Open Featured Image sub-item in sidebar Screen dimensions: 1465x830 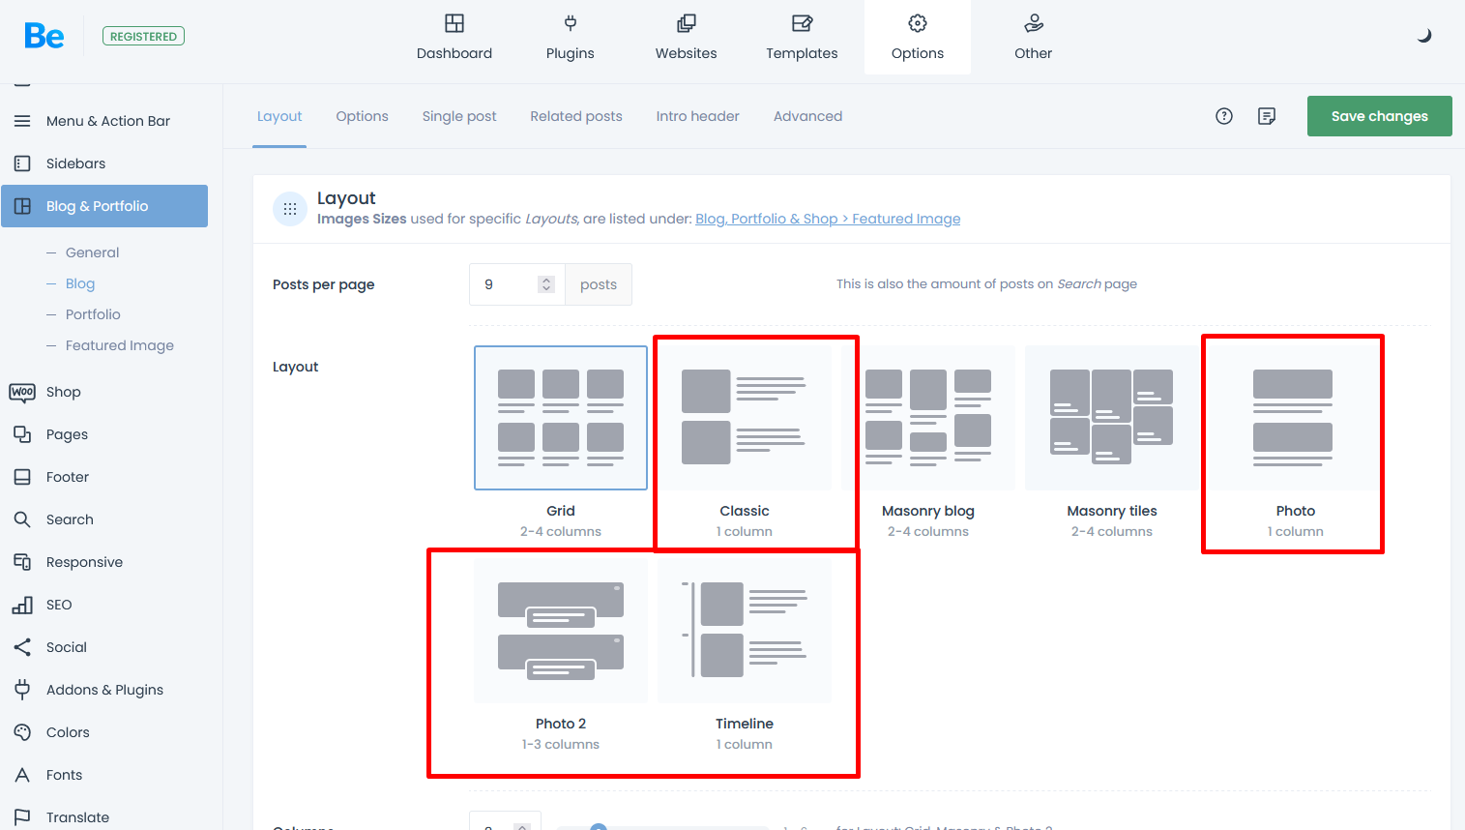click(x=120, y=345)
